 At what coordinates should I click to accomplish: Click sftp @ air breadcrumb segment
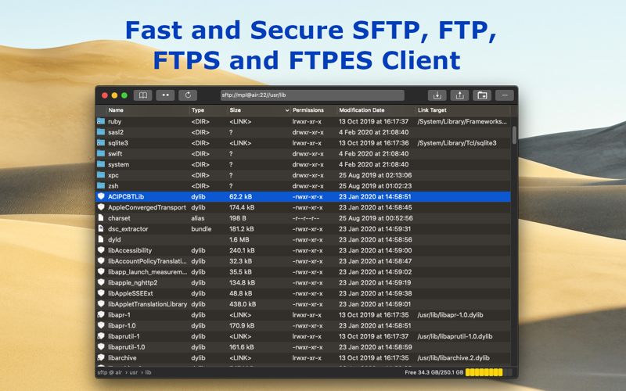(x=110, y=372)
